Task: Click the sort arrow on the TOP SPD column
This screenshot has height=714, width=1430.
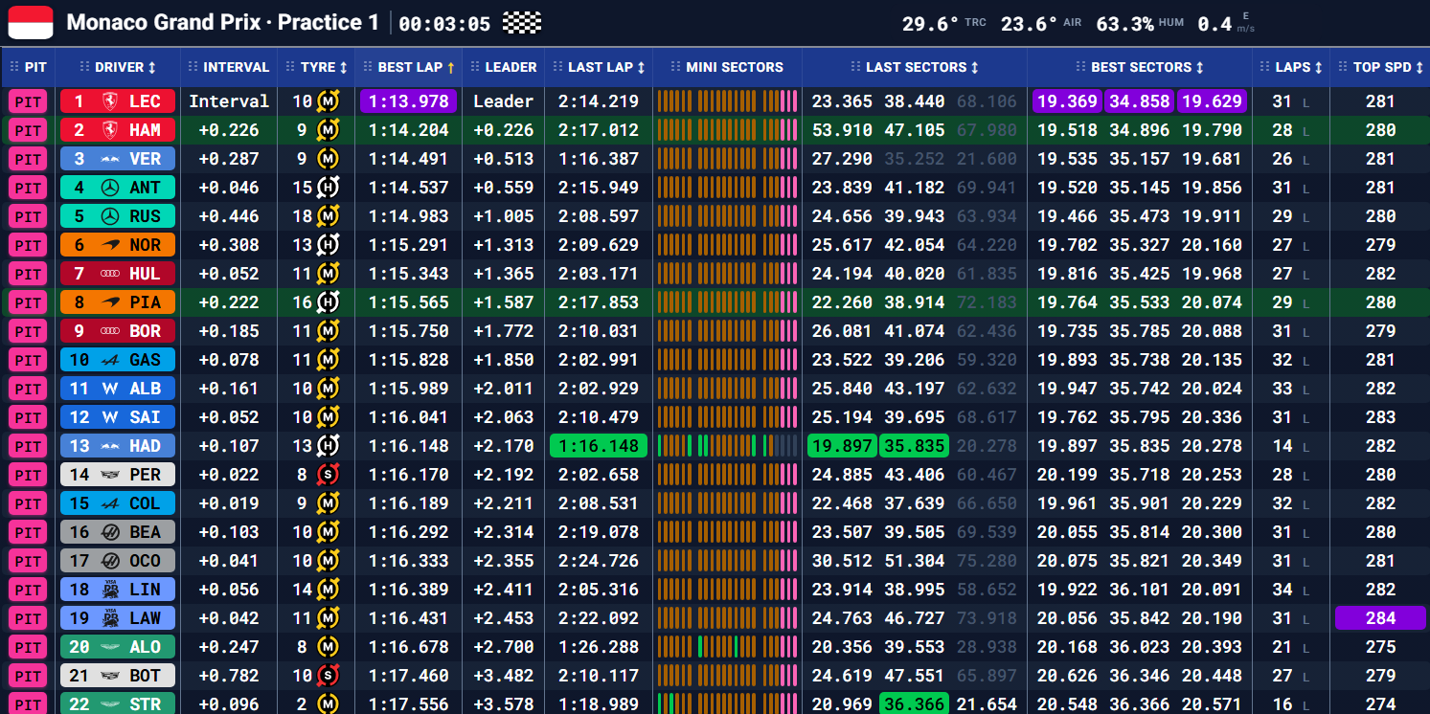Action: (x=1420, y=68)
